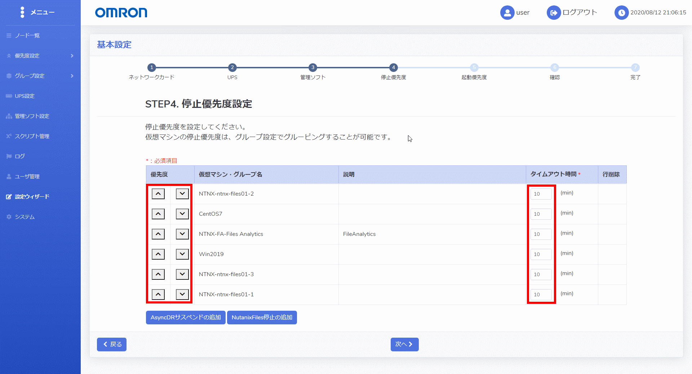
Task: Click the ユーザ管理 person icon
Action: click(9, 177)
